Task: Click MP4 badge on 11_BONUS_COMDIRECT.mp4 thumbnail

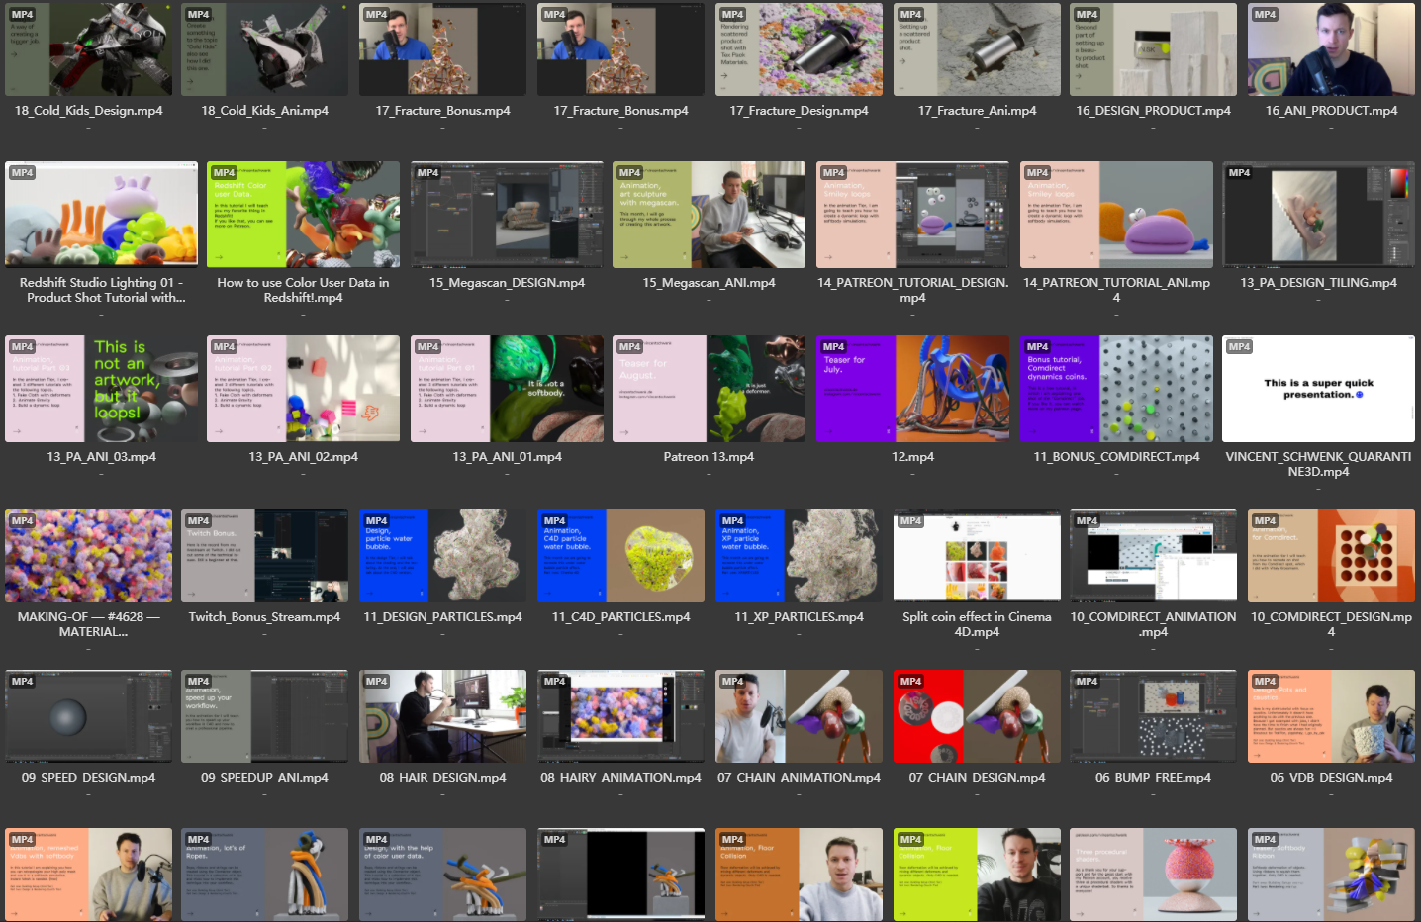Action: click(x=1037, y=347)
